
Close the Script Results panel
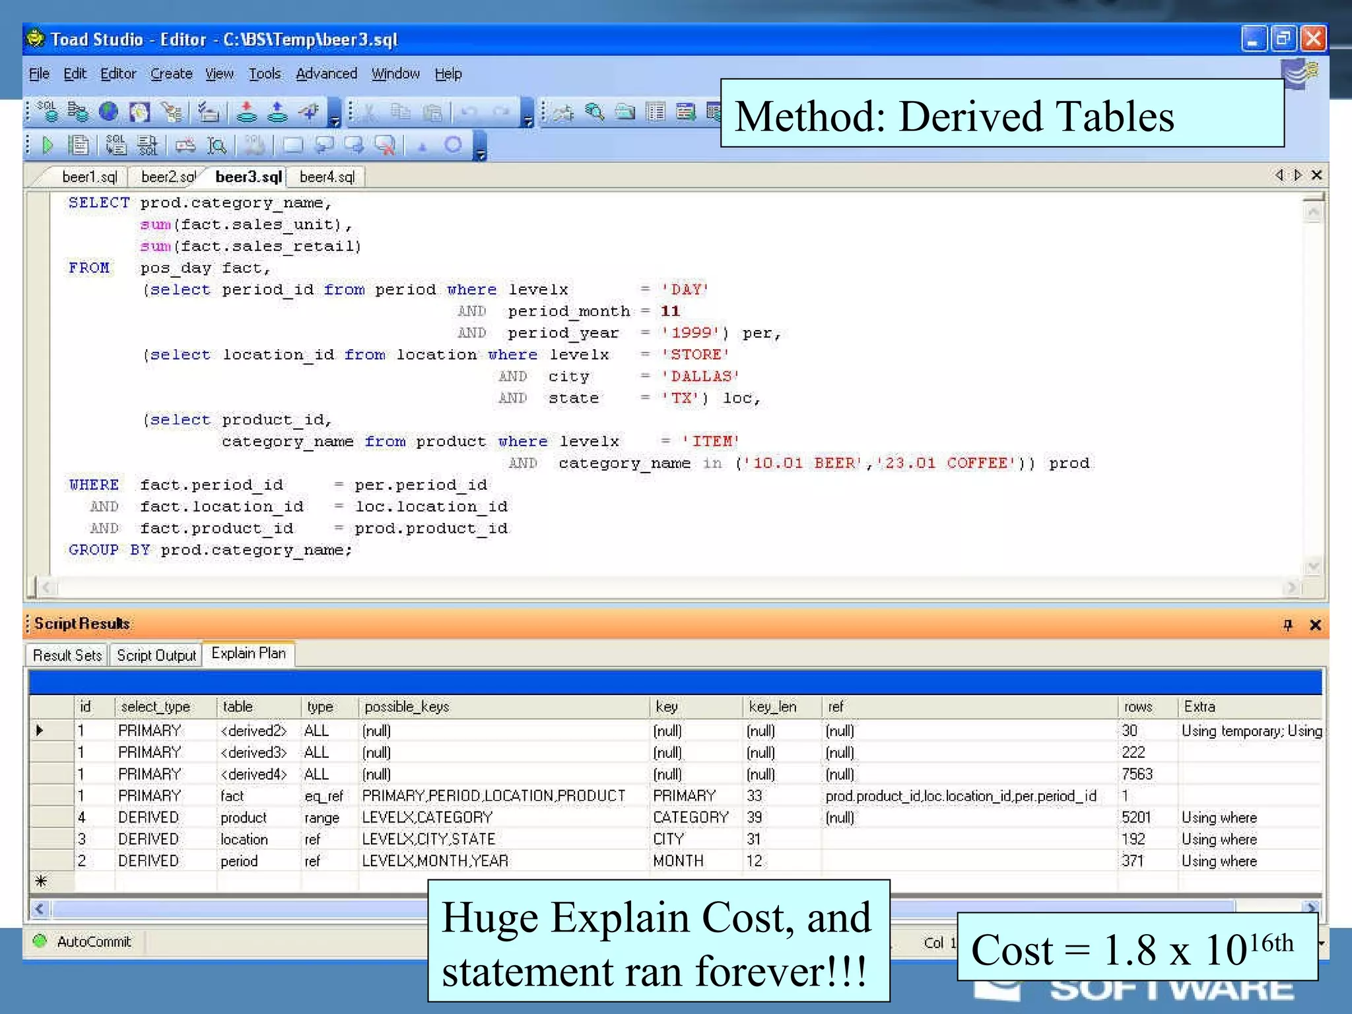[1315, 625]
